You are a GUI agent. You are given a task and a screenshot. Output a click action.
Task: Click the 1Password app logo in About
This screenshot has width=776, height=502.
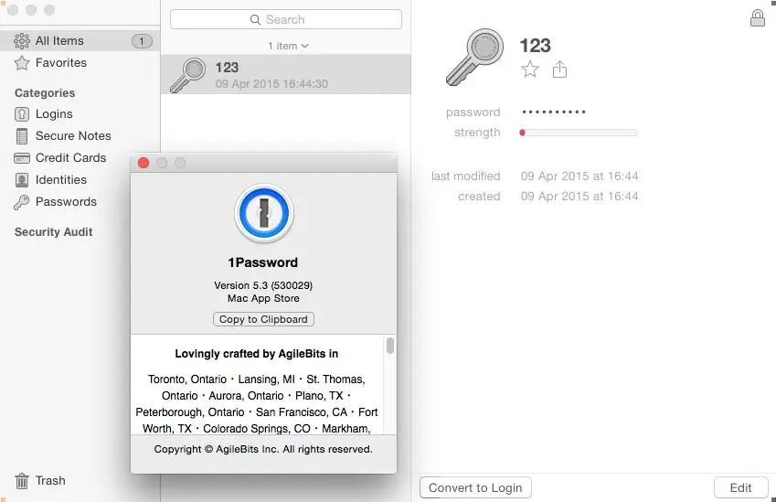click(264, 213)
